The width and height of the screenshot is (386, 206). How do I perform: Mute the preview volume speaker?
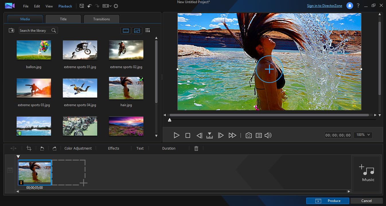click(x=268, y=135)
